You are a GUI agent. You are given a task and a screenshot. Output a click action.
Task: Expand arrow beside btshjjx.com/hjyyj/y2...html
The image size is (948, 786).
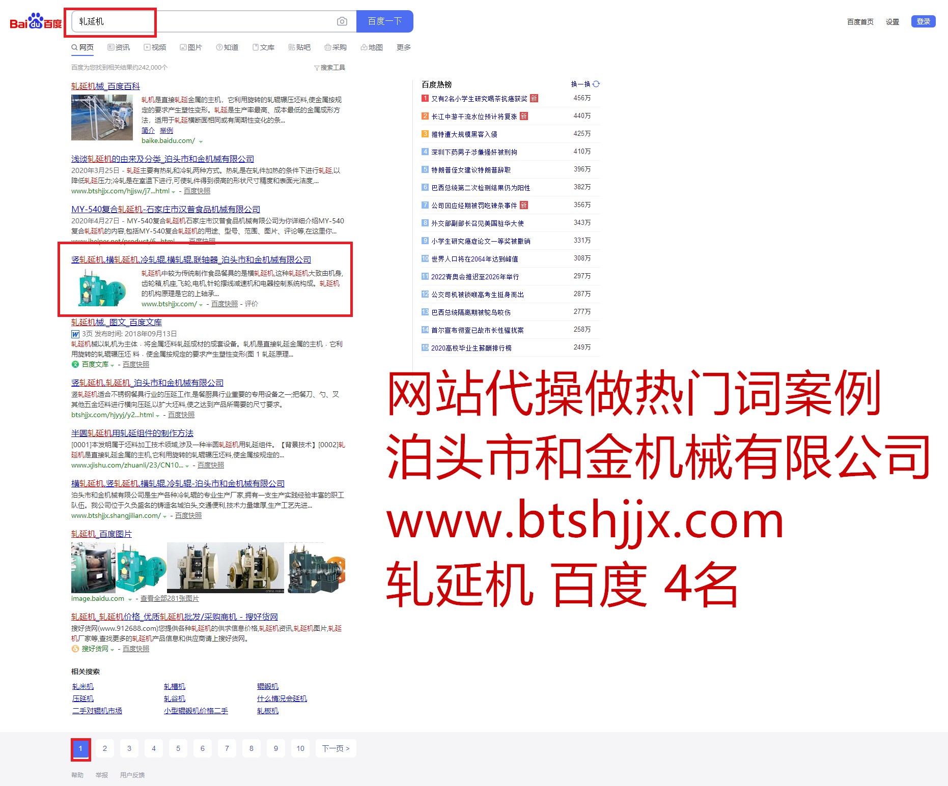tap(158, 416)
